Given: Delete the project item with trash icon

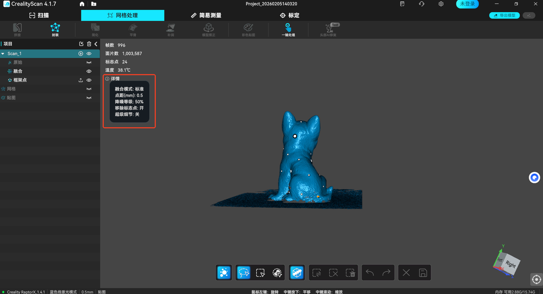Looking at the screenshot, I should (x=89, y=44).
